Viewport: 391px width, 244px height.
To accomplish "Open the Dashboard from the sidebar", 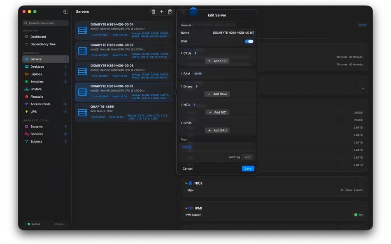I will [38, 37].
